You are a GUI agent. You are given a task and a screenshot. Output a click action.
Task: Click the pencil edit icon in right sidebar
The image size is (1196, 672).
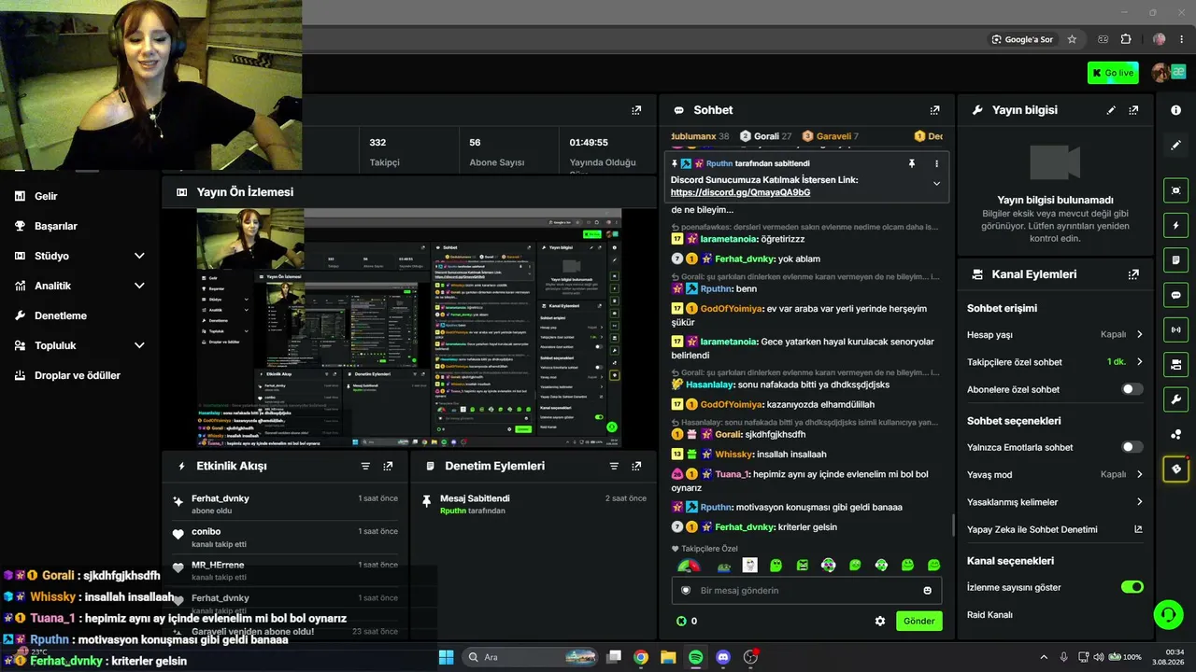1175,146
